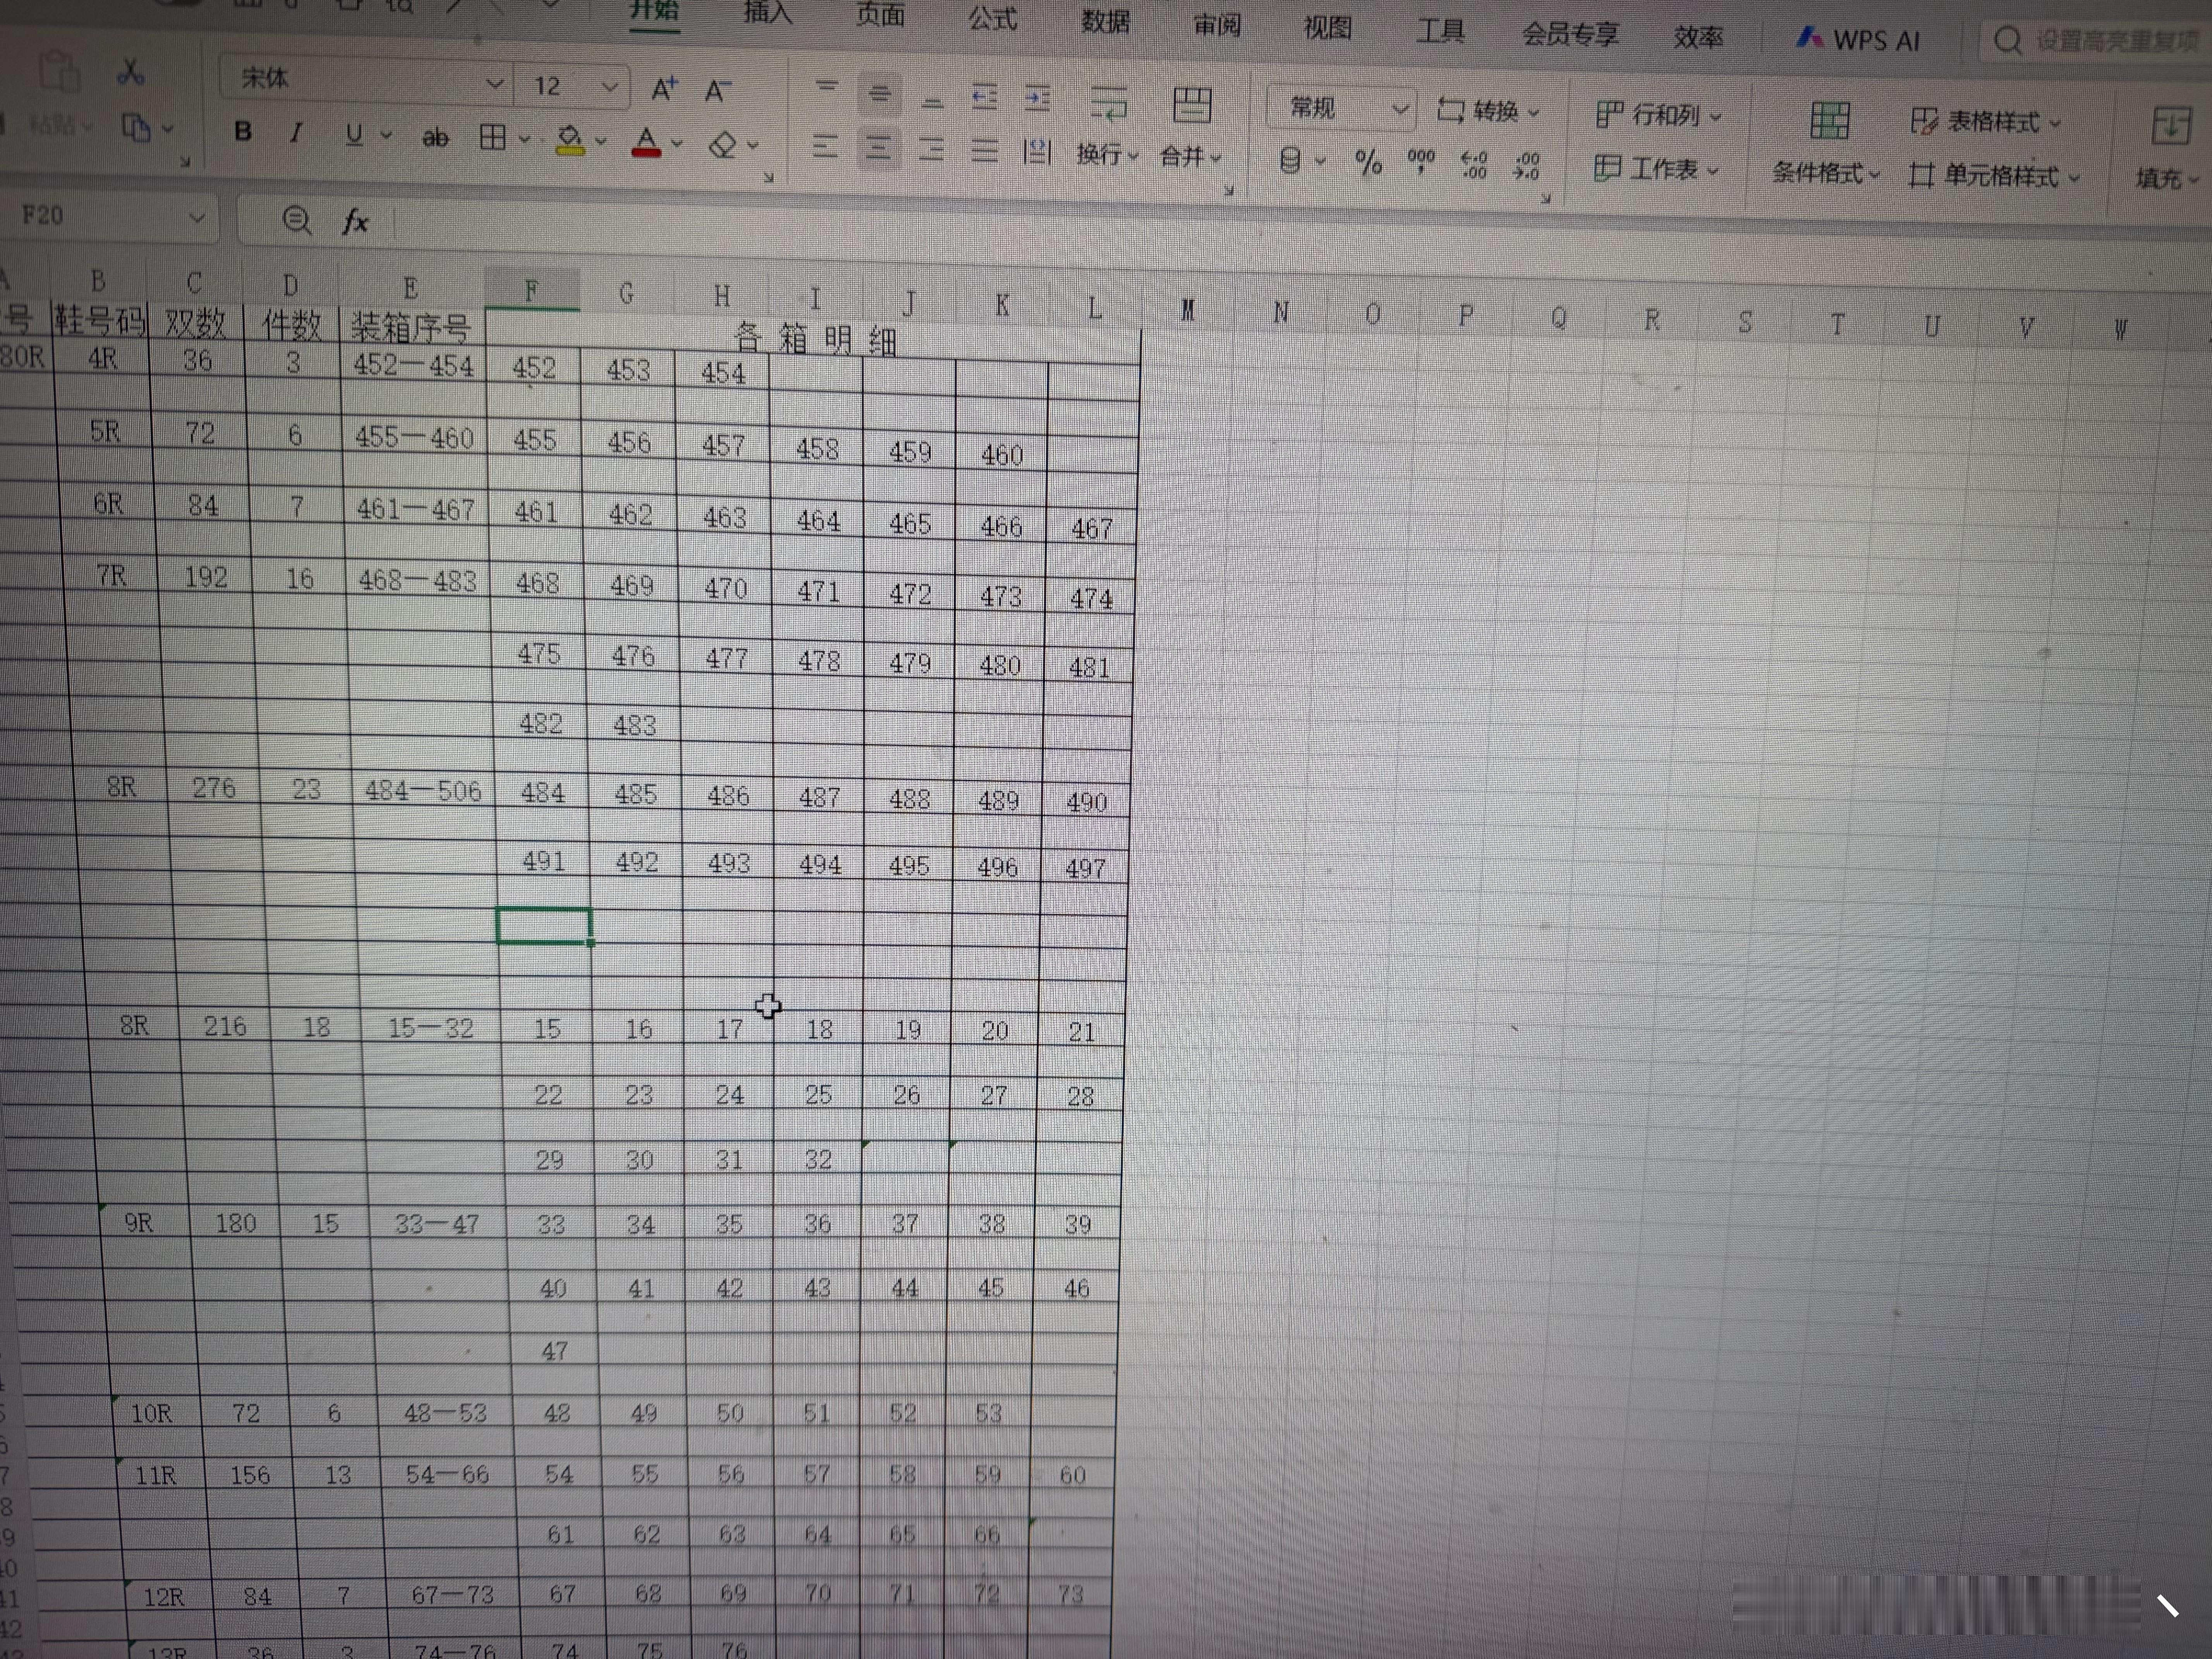Image resolution: width=2212 pixels, height=1659 pixels.
Task: Click the copy icon in clipboard group
Action: tap(136, 128)
